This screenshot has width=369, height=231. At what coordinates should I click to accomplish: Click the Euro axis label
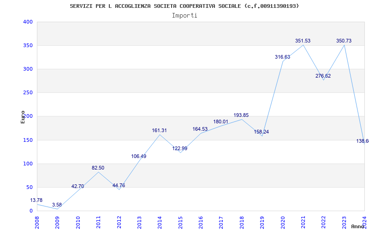coord(23,117)
